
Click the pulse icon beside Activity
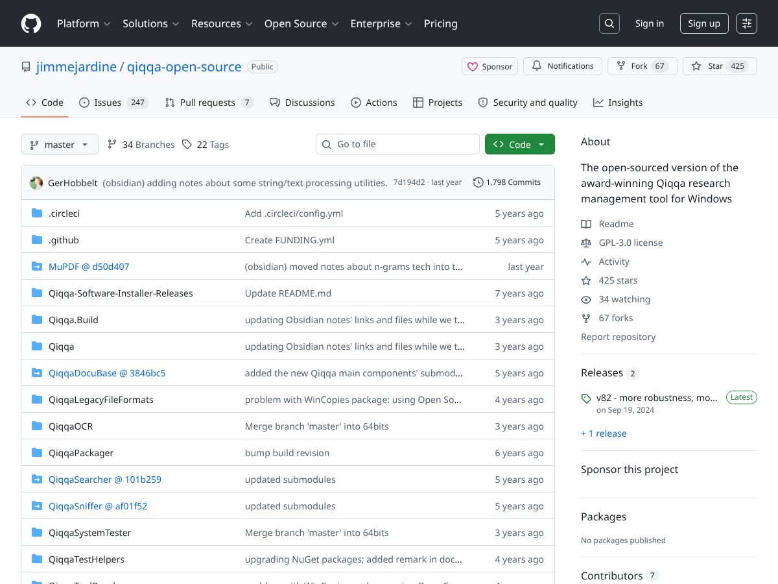point(586,262)
